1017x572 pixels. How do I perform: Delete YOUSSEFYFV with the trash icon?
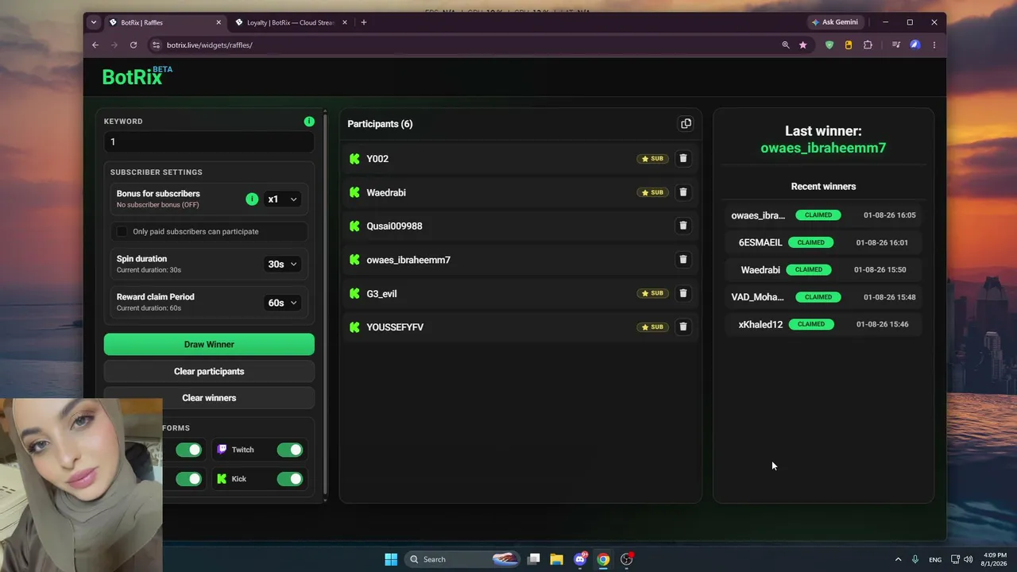click(x=683, y=327)
